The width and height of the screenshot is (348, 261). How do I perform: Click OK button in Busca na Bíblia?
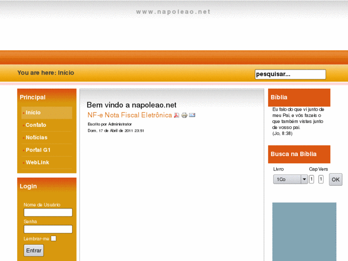click(x=336, y=180)
